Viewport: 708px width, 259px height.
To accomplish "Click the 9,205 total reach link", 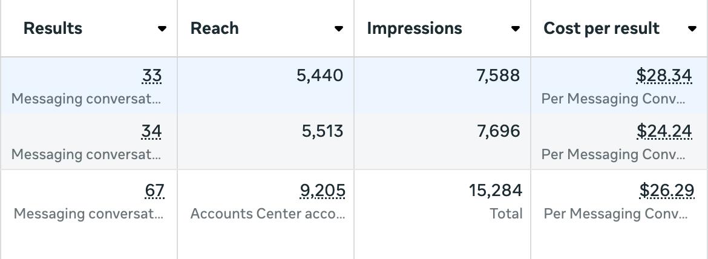I will [x=323, y=191].
